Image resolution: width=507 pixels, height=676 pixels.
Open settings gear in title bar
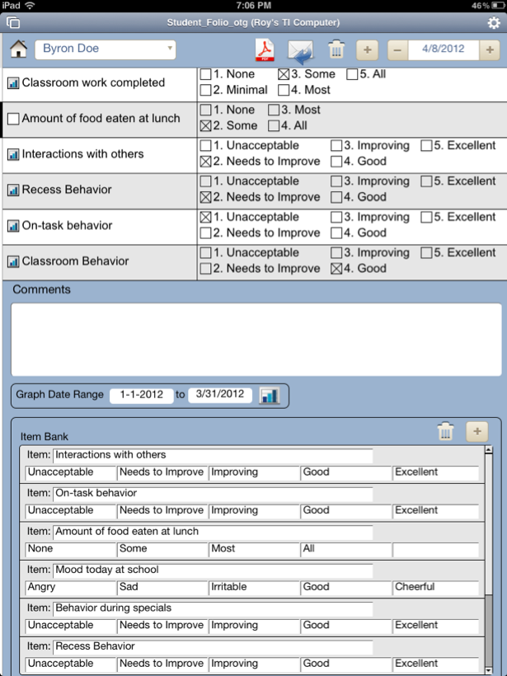(494, 22)
